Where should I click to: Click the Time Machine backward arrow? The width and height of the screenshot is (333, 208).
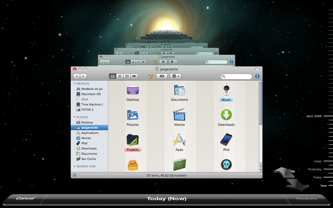pos(285,172)
